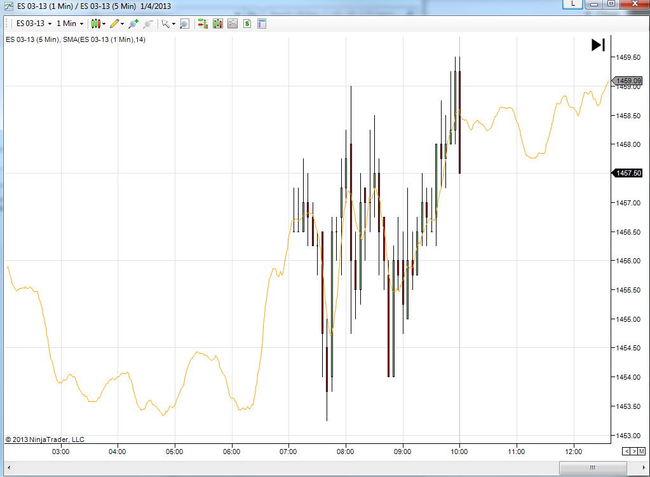Click the 1453.50 price axis label

point(628,406)
